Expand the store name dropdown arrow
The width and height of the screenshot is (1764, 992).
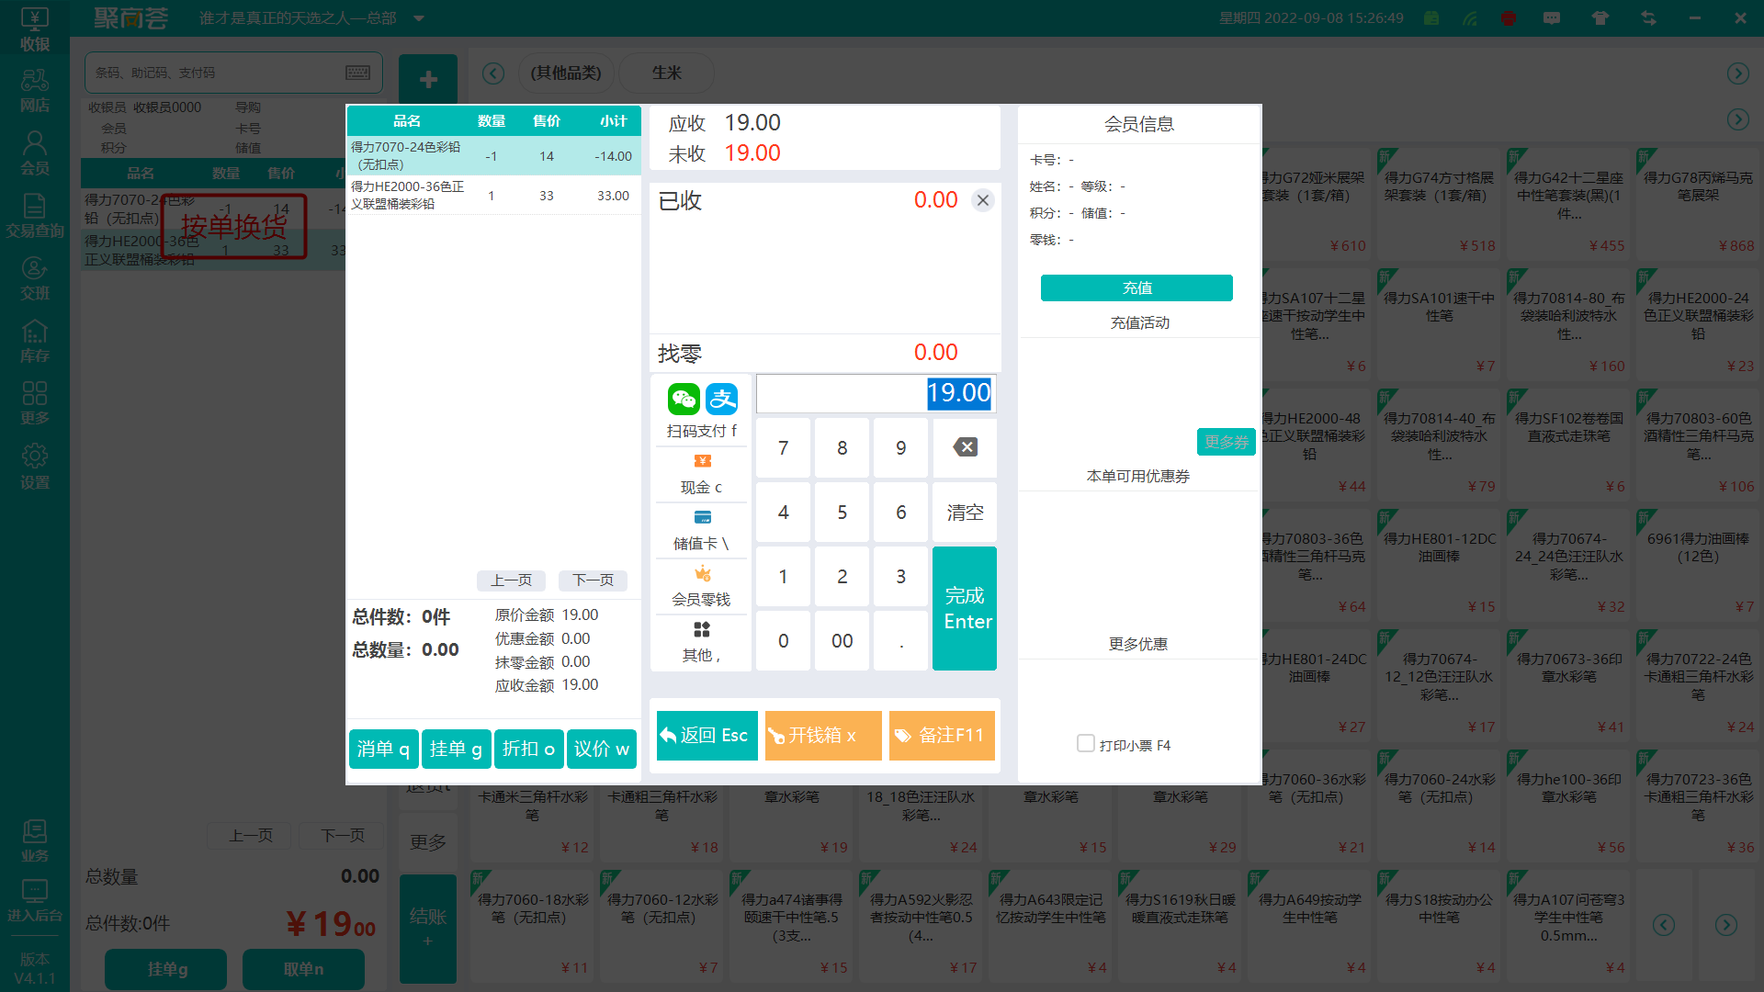tap(419, 18)
